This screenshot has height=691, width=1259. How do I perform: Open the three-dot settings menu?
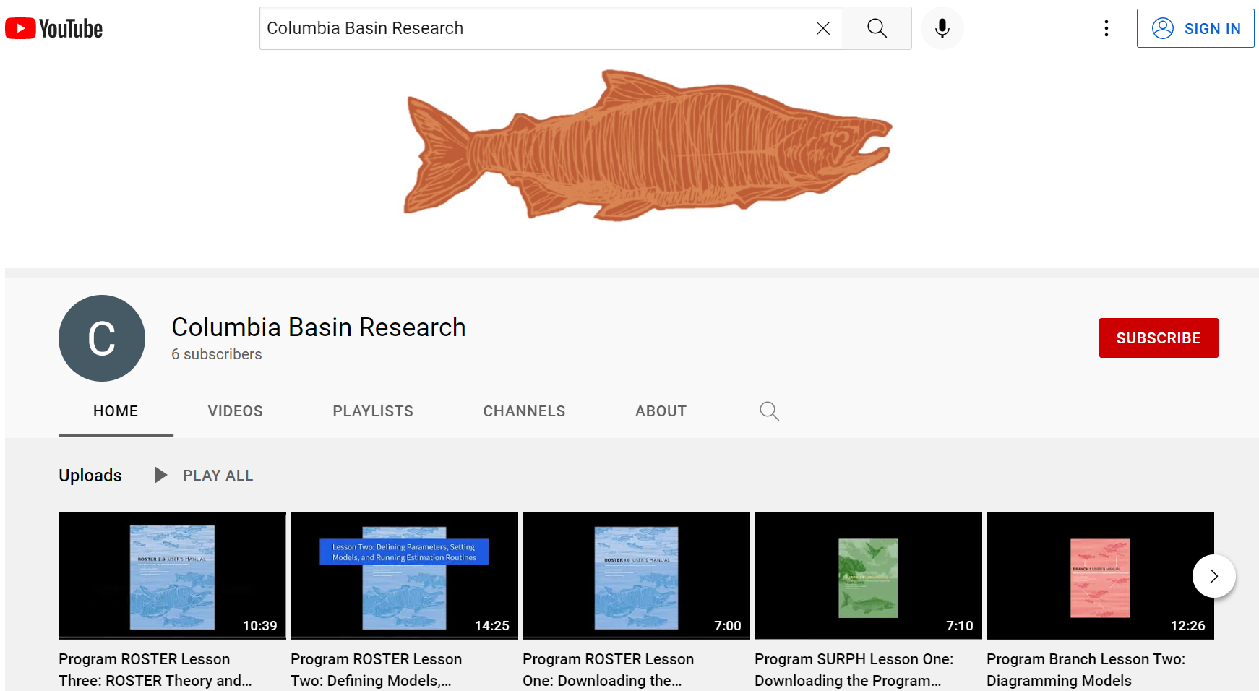tap(1107, 27)
